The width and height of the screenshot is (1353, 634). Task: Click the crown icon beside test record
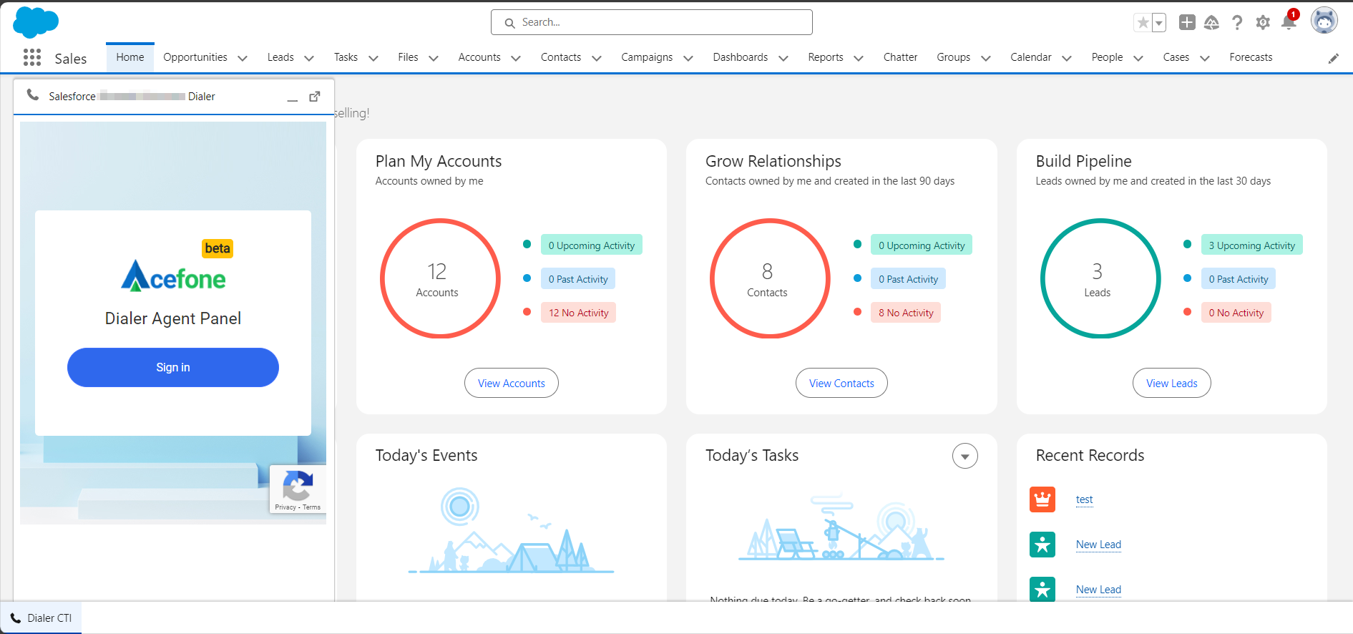1042,499
